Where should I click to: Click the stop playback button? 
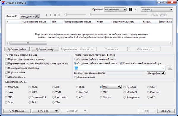click(47, 15)
